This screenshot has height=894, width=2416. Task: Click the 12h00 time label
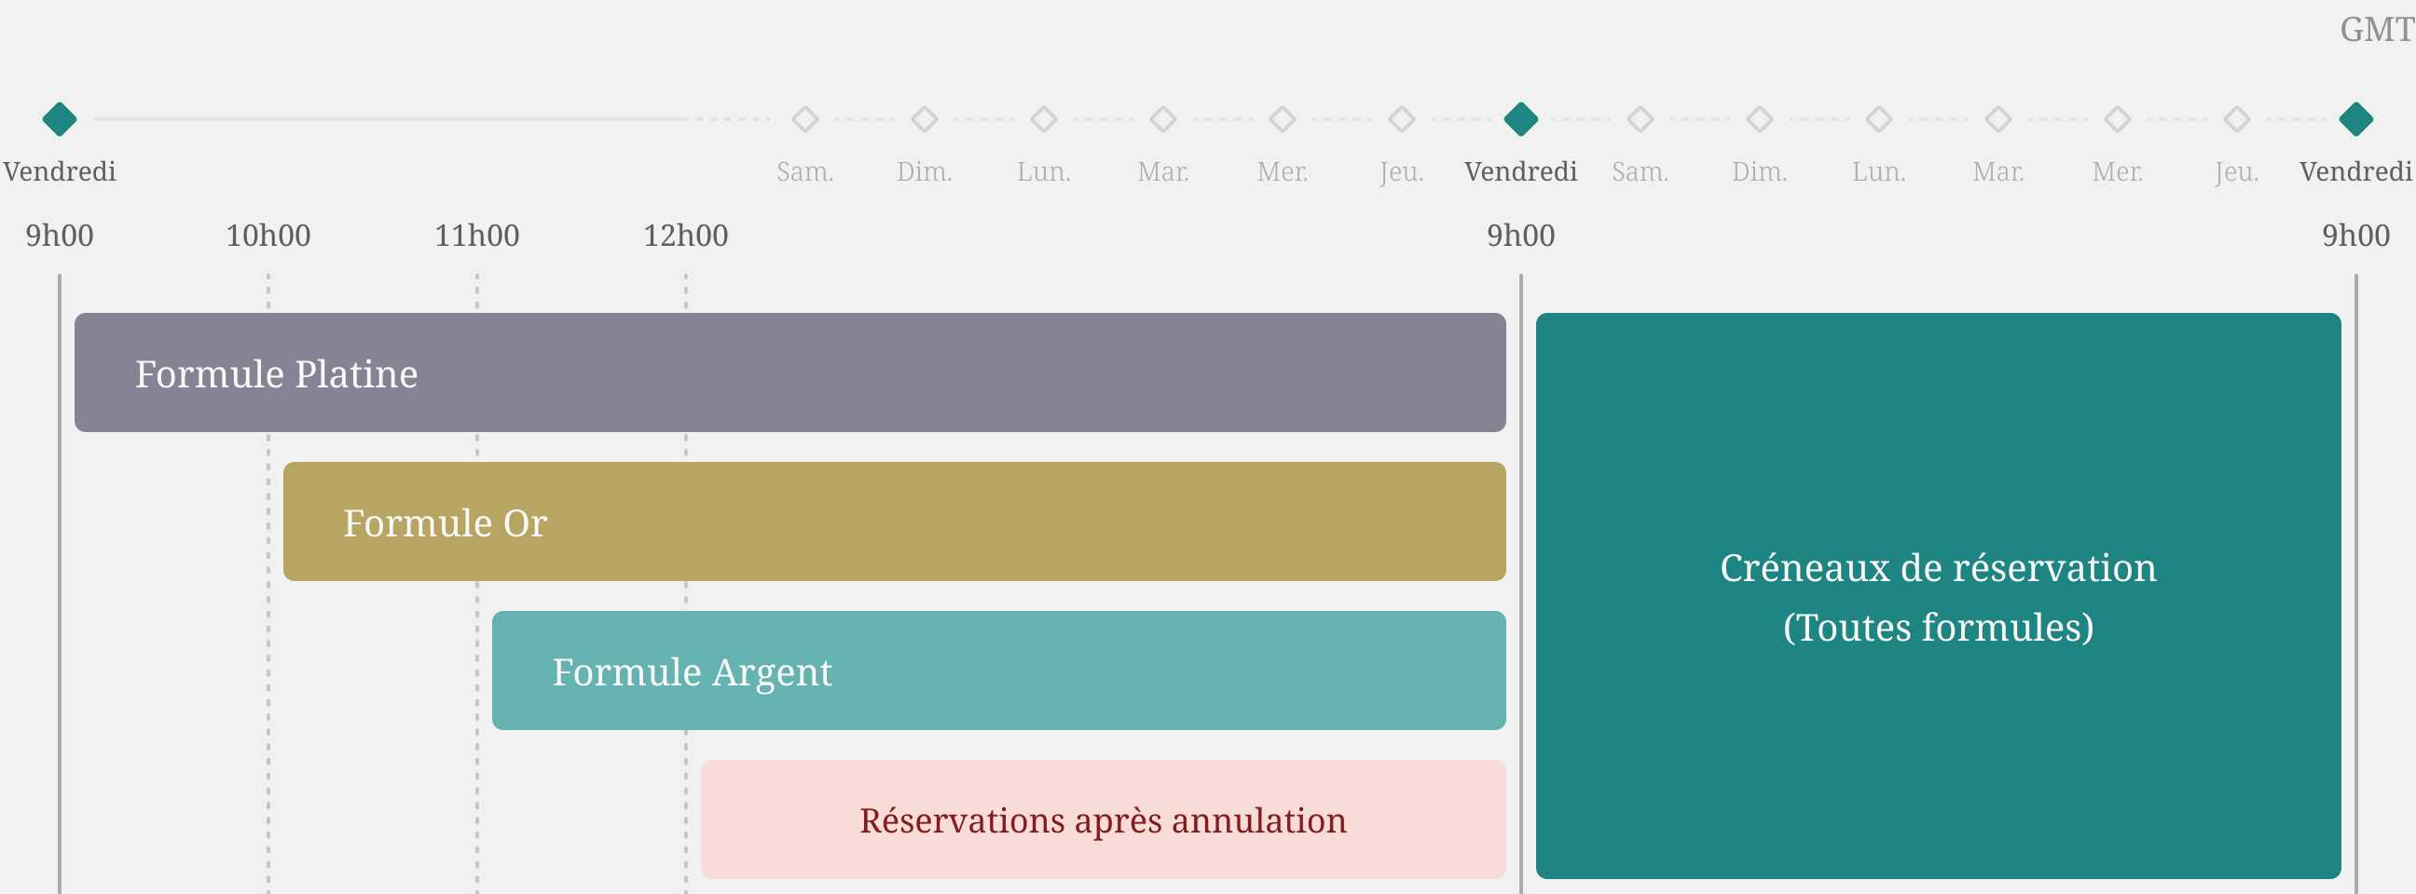pos(686,236)
